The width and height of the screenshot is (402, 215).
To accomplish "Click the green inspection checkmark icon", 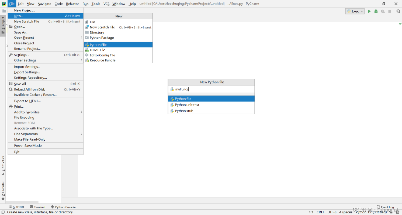I will pos(400,24).
